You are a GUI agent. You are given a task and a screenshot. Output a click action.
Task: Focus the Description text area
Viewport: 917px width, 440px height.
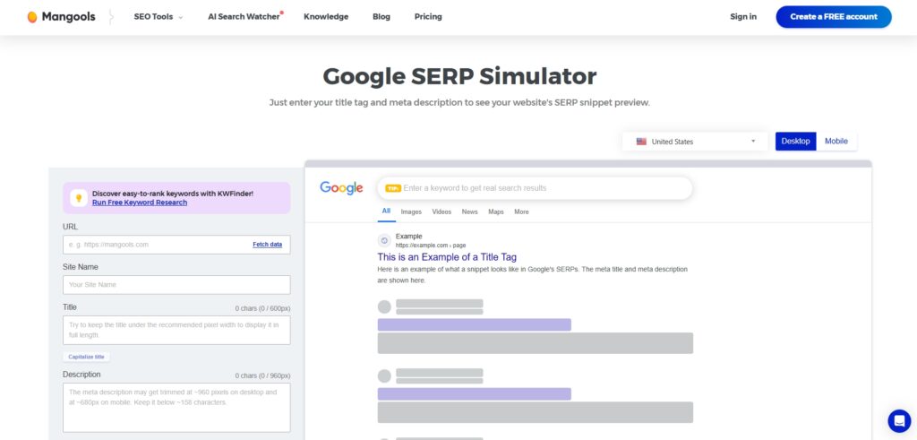(x=176, y=407)
